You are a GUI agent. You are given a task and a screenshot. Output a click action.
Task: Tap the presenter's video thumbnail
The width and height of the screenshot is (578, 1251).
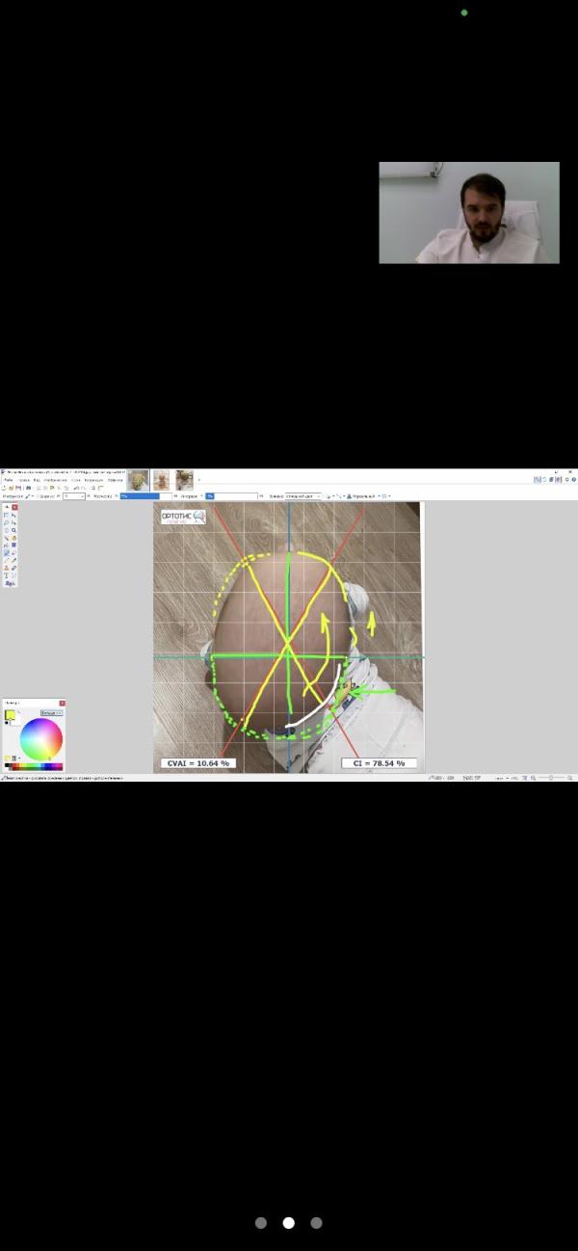tap(469, 213)
